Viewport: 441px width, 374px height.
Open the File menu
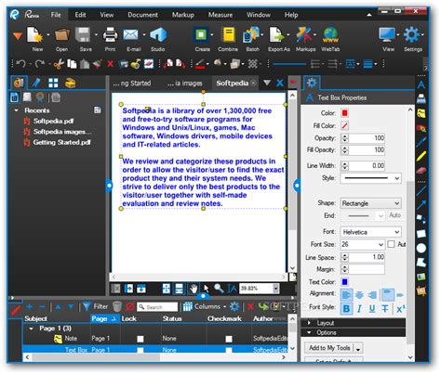[56, 15]
